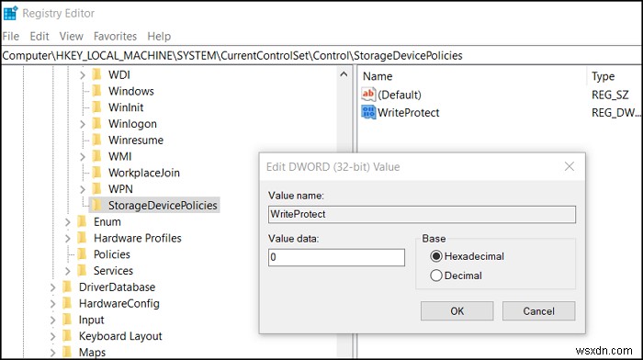Click the Registry Editor app icon in title bar
643x360 pixels.
(10, 13)
